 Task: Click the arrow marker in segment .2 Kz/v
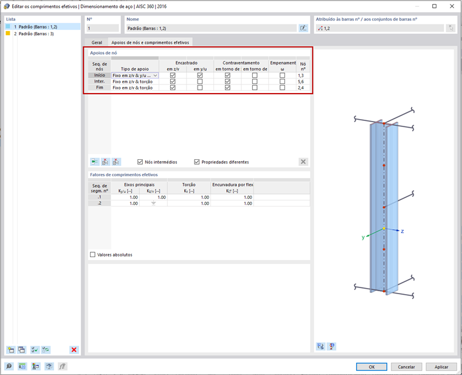coord(154,203)
